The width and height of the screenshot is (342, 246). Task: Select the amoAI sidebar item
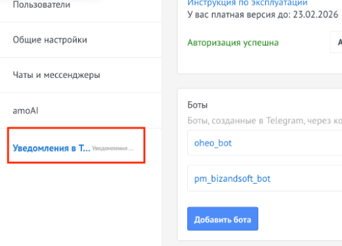(x=25, y=111)
